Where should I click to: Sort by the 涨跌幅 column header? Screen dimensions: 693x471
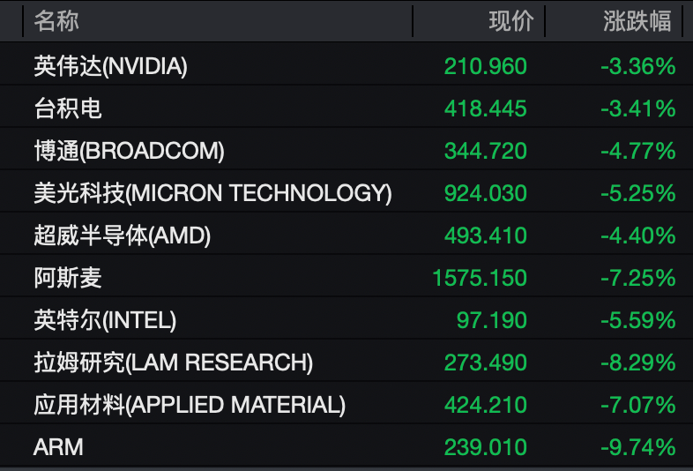[637, 21]
